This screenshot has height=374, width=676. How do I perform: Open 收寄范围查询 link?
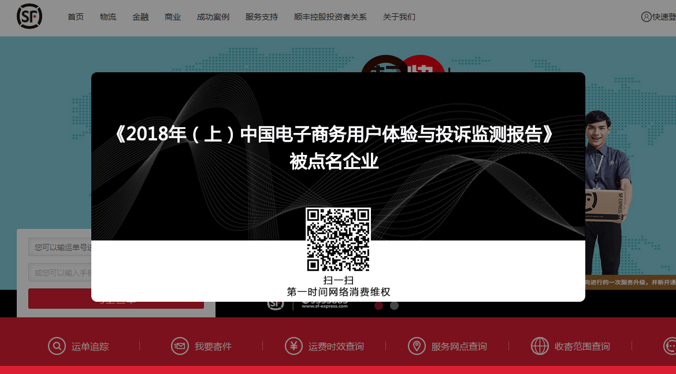coord(582,346)
